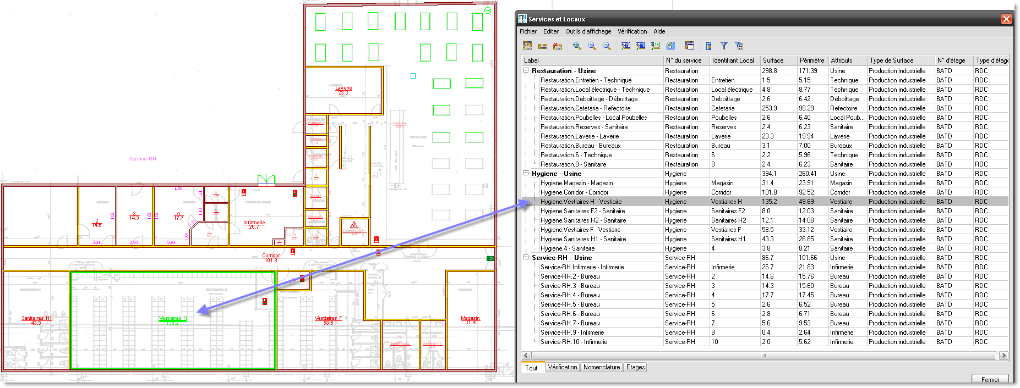This screenshot has width=1020, height=388.
Task: Collapse the Hygiene - Usine tree group
Action: tap(526, 173)
